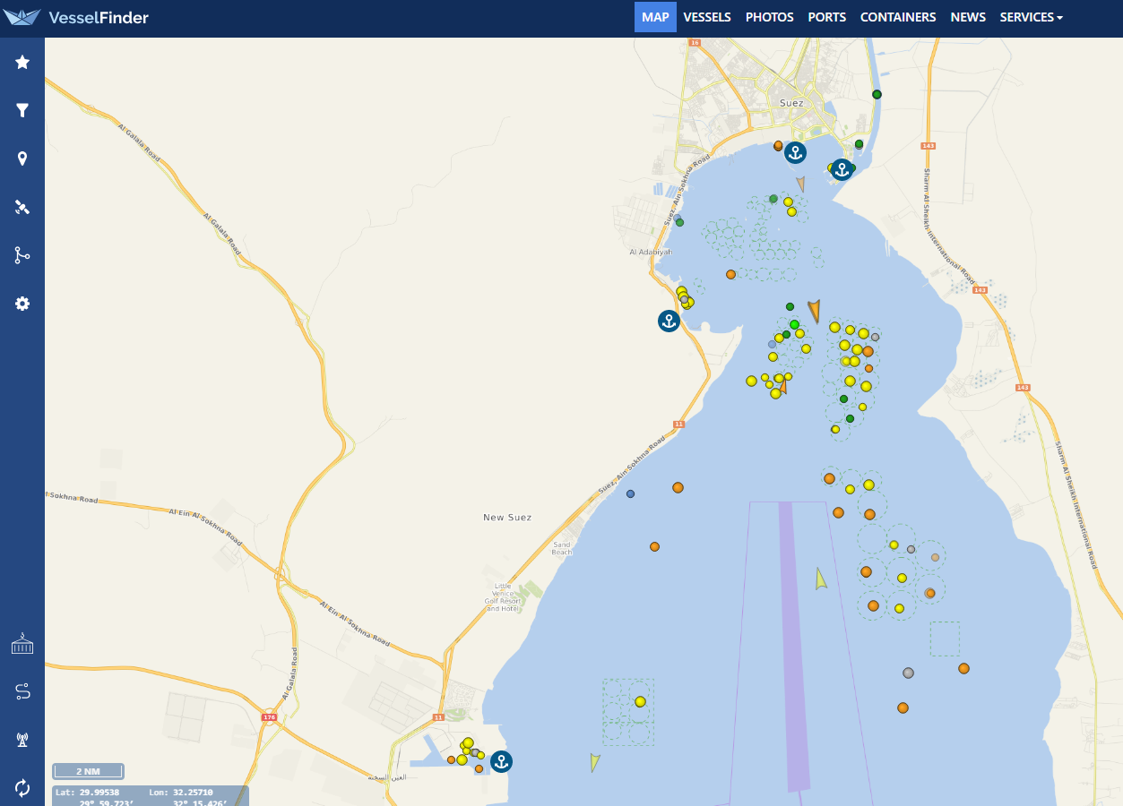
Task: Click the Al Adabiyah label
Action: click(651, 253)
